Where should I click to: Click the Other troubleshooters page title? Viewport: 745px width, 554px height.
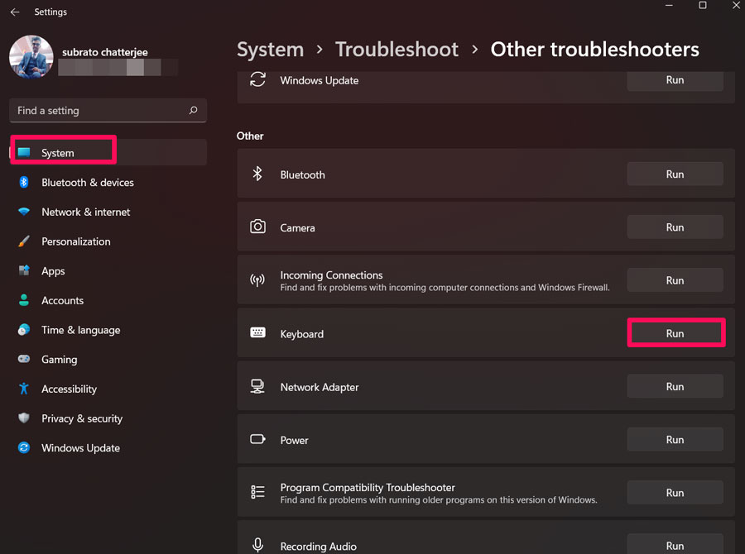coord(595,50)
